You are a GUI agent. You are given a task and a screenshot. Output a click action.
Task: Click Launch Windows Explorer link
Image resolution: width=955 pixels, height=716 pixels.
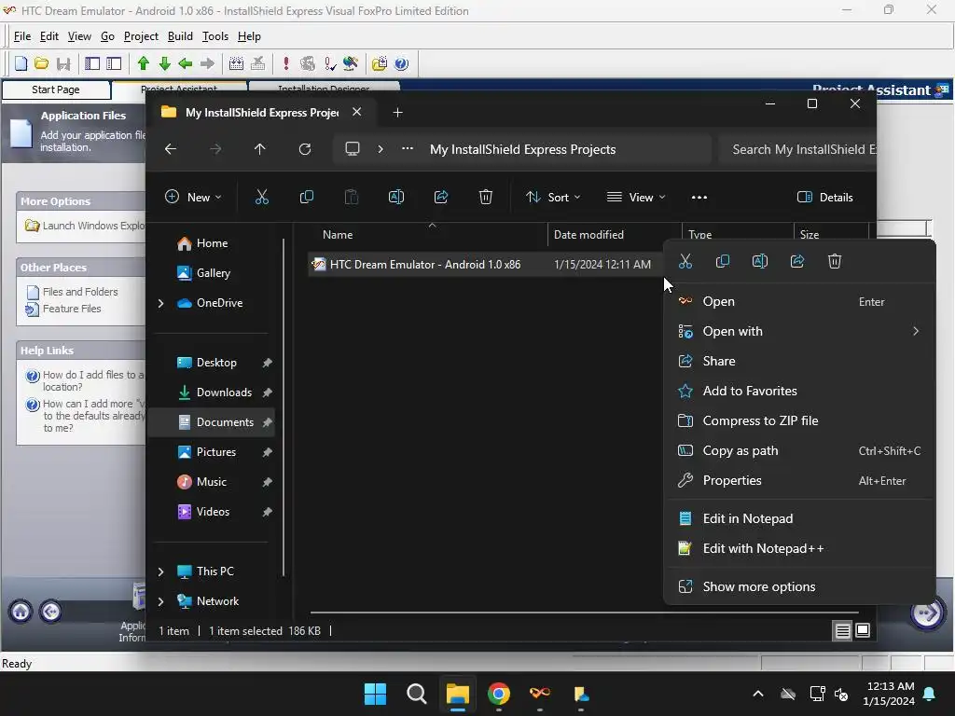94,226
